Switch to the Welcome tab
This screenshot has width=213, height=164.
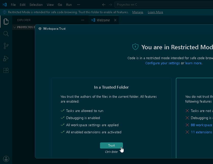click(x=104, y=20)
